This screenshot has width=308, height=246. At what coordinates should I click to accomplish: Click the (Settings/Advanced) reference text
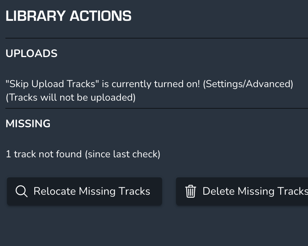pos(248,84)
